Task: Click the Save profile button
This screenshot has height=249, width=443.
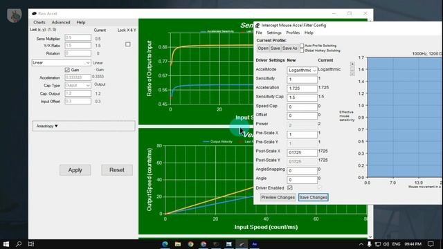Action: (275, 48)
